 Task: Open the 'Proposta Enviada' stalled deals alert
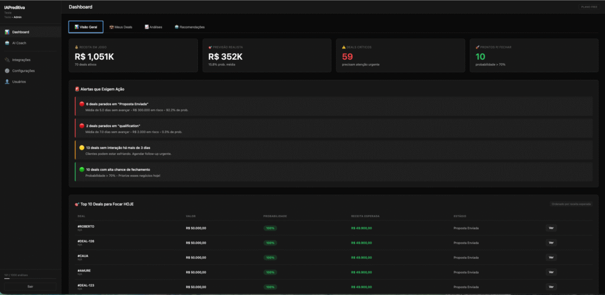coord(334,106)
